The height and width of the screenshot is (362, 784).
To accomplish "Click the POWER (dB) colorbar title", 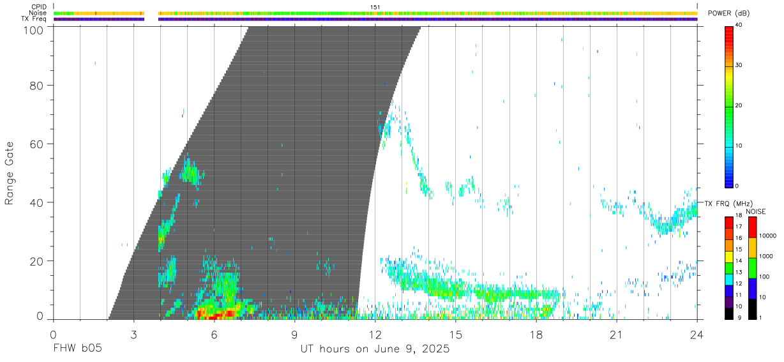I will [x=728, y=13].
